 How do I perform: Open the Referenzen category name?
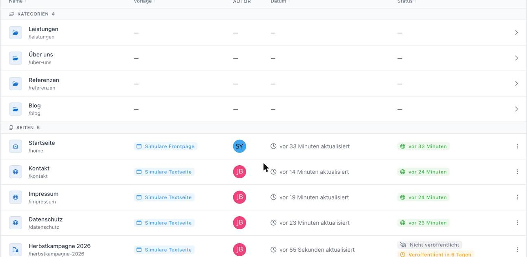coord(44,80)
